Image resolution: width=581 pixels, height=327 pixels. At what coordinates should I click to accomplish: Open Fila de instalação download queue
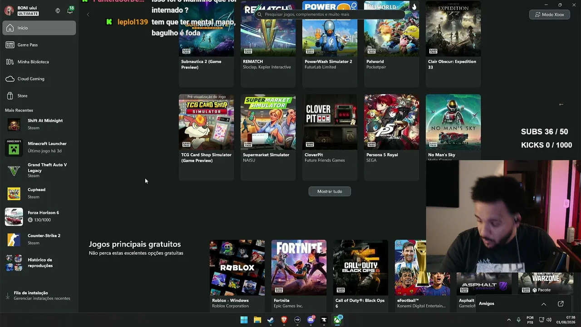pyautogui.click(x=39, y=296)
